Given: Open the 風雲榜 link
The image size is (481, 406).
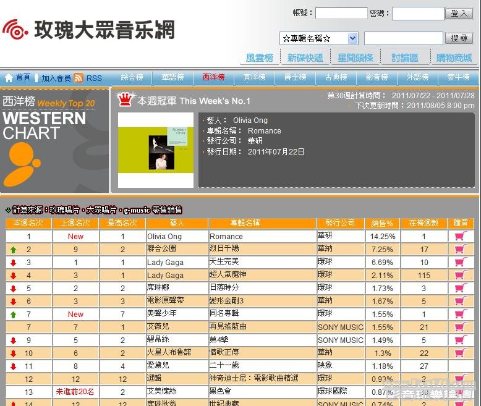Looking at the screenshot, I should (x=260, y=57).
